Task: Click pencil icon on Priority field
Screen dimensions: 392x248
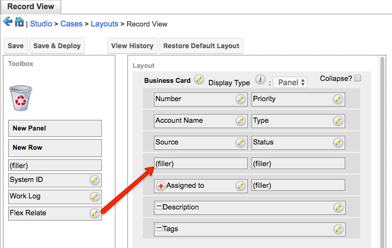Action: coord(338,99)
